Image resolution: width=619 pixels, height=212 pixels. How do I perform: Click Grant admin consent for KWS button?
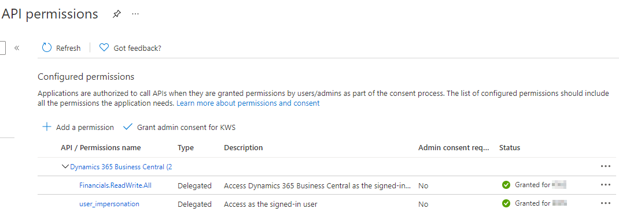click(182, 127)
